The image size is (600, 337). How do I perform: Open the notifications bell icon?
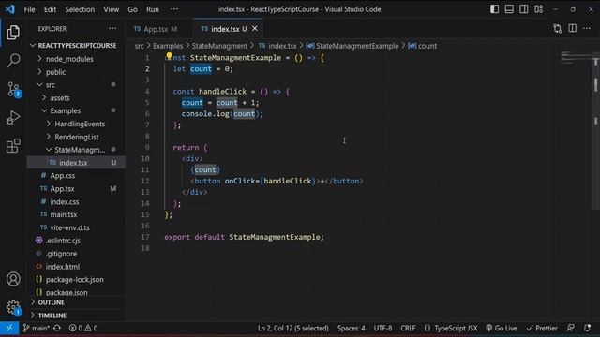click(588, 328)
